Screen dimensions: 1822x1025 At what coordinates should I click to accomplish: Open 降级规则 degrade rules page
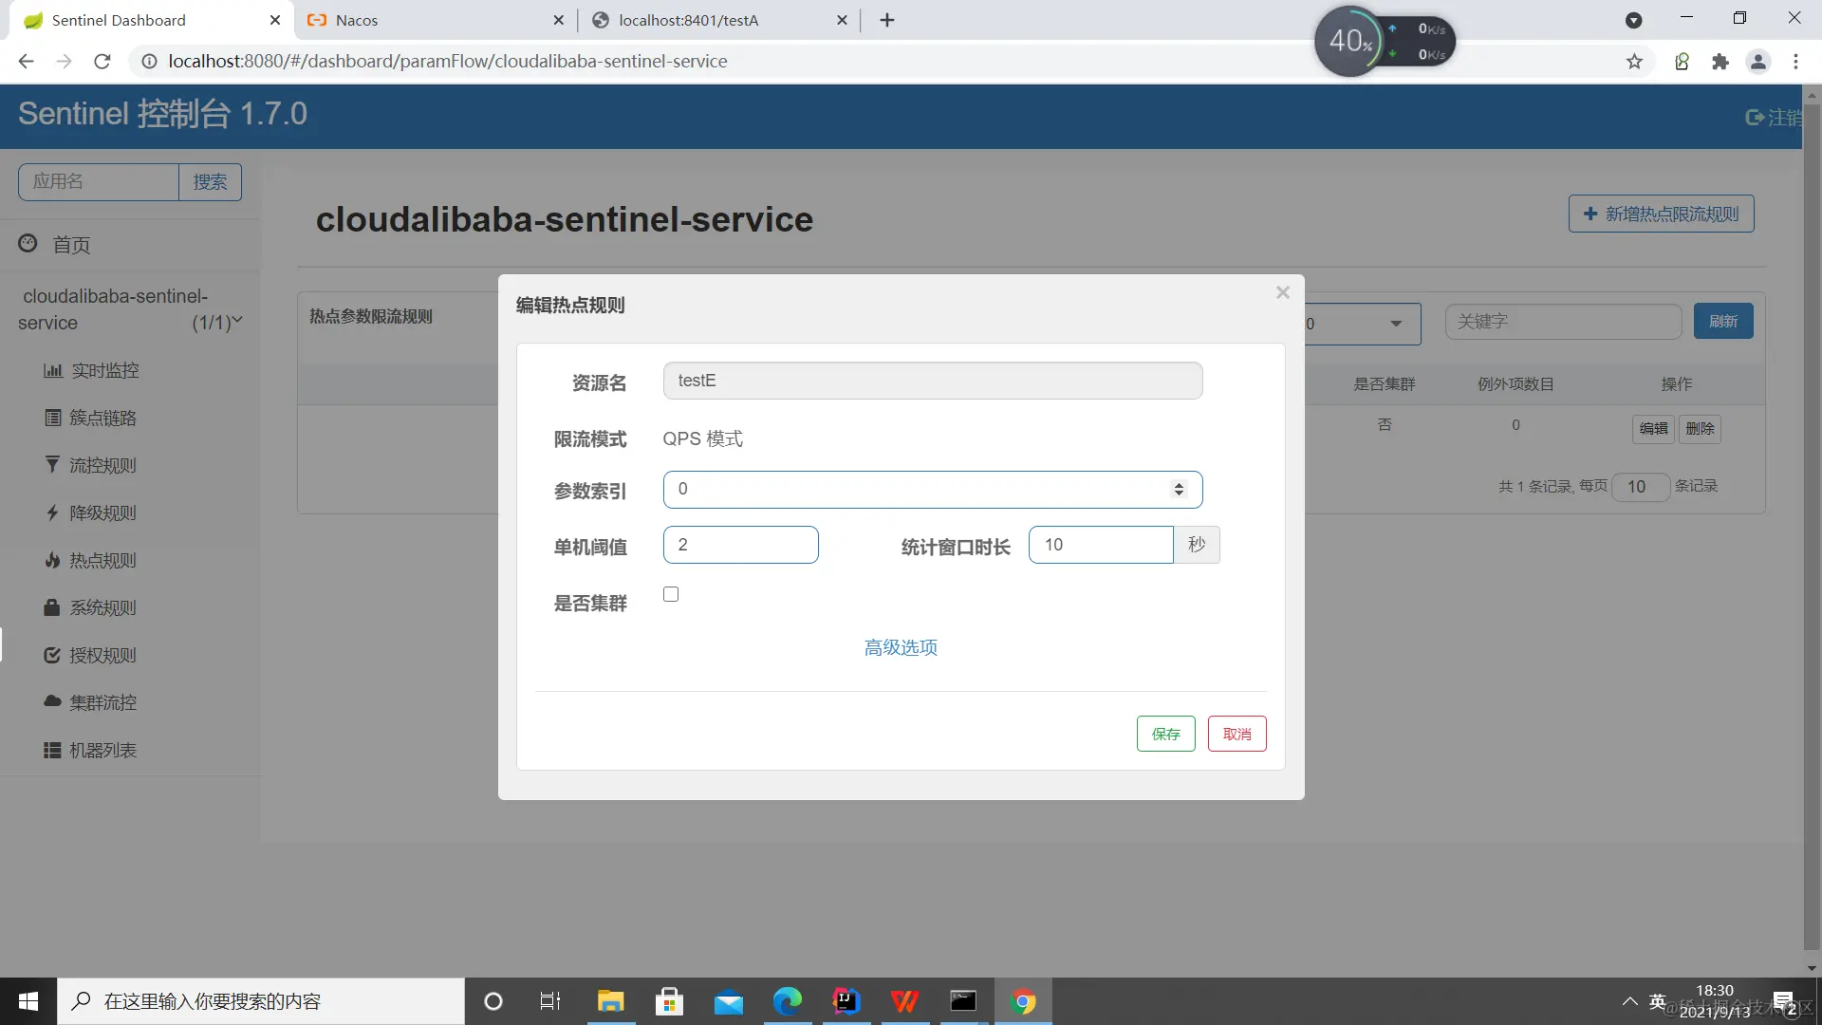pos(102,512)
